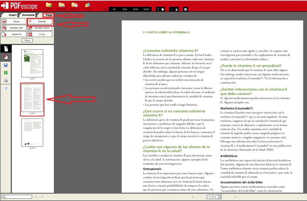Click the print icon in sidebar
Image resolution: width=307 pixels, height=201 pixels.
(x=6, y=80)
